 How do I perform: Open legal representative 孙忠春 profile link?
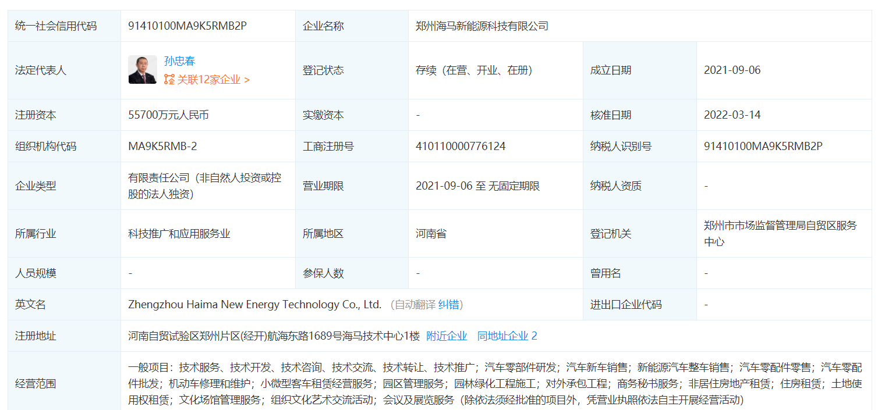tap(179, 61)
